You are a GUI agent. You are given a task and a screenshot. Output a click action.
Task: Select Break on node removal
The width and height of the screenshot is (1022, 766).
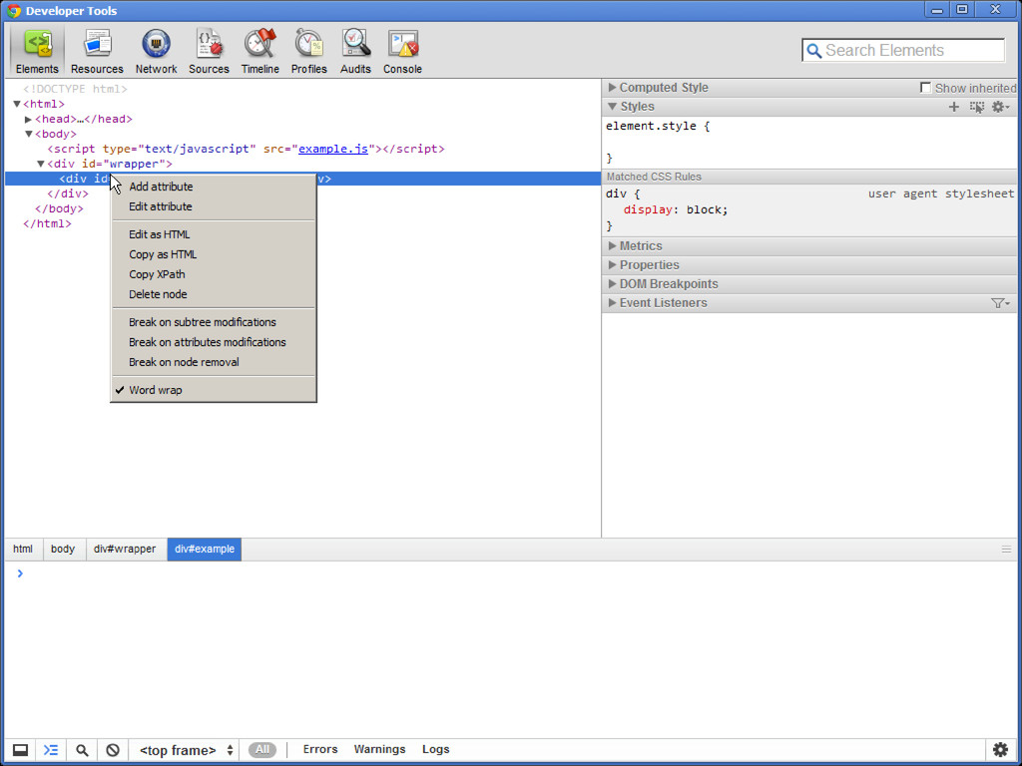[x=214, y=362]
